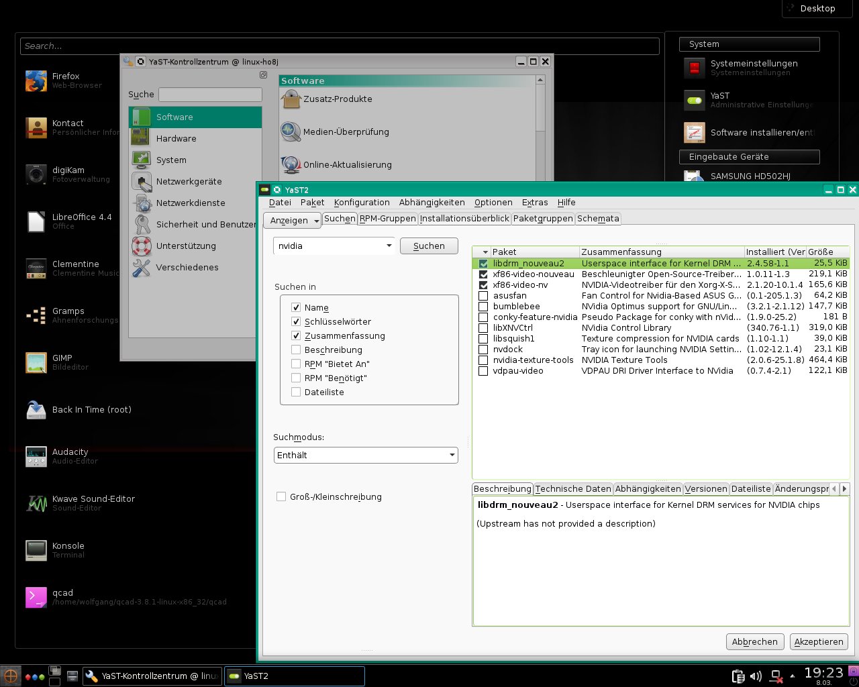
Task: Select Unterstützung category in YaST-Kontrollzentrum
Action: [193, 246]
